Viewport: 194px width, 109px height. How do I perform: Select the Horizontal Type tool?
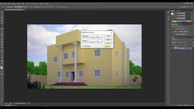(x=2, y=53)
